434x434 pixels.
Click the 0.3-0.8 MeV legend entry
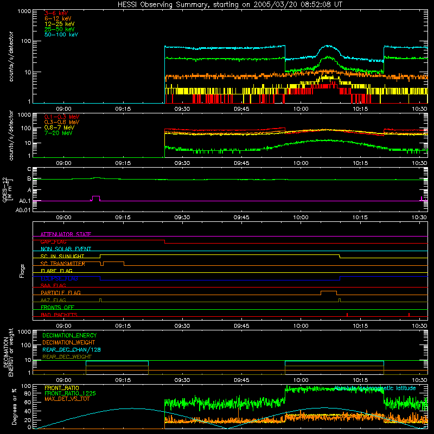(62, 122)
